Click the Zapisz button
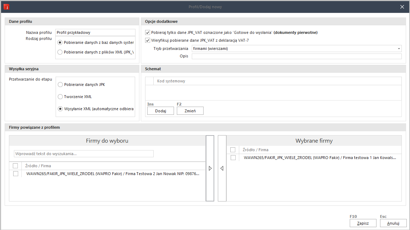This screenshot has width=410, height=230. pos(363,223)
